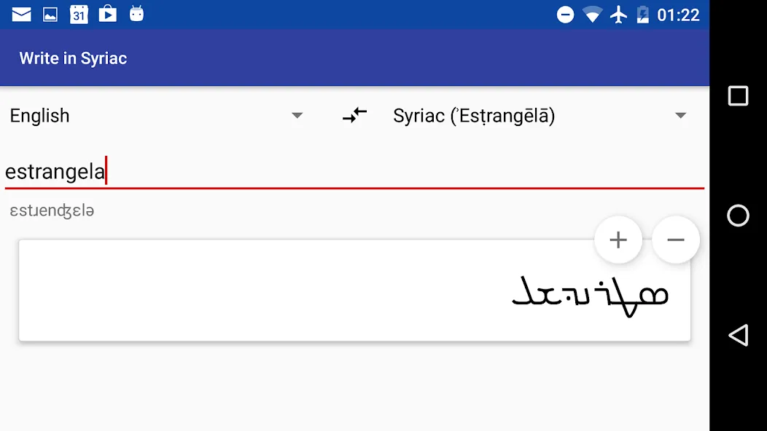Open recent apps with square button
This screenshot has width=767, height=431.
(738, 96)
